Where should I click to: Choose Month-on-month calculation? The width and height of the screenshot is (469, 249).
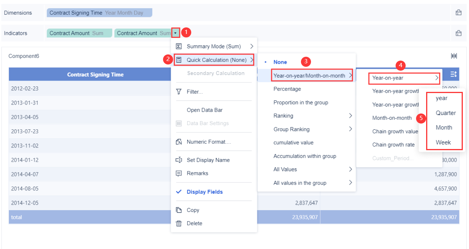[x=392, y=118]
